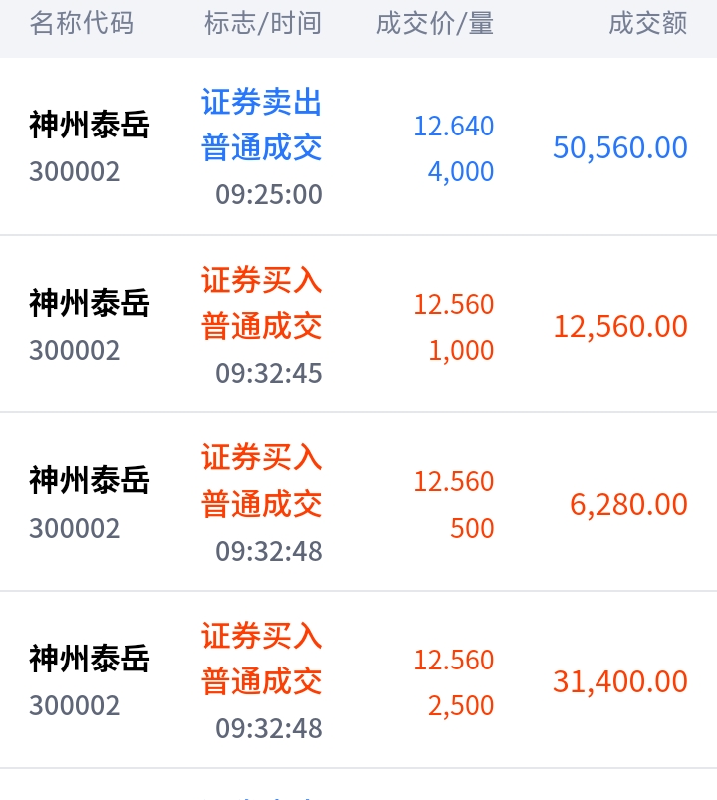Select the 50,560.00 transaction amount
This screenshot has width=717, height=800.
point(620,148)
